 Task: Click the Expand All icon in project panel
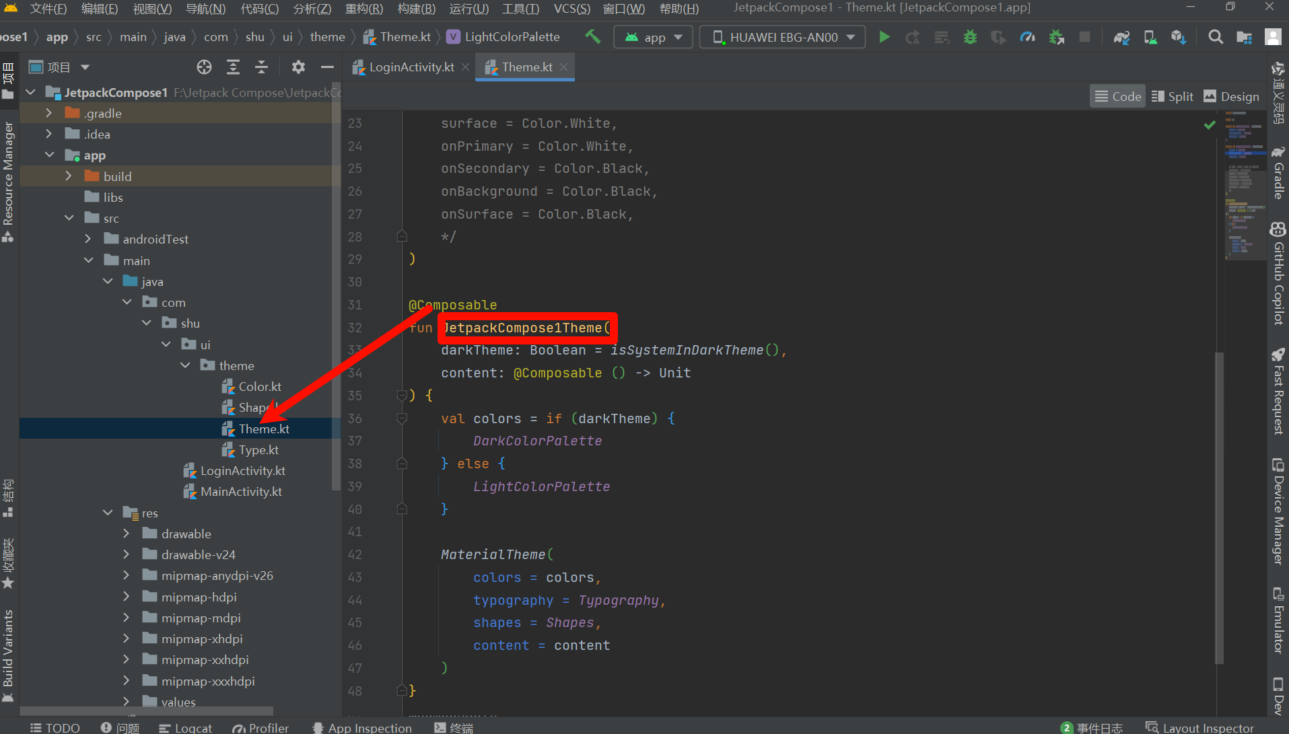(233, 67)
